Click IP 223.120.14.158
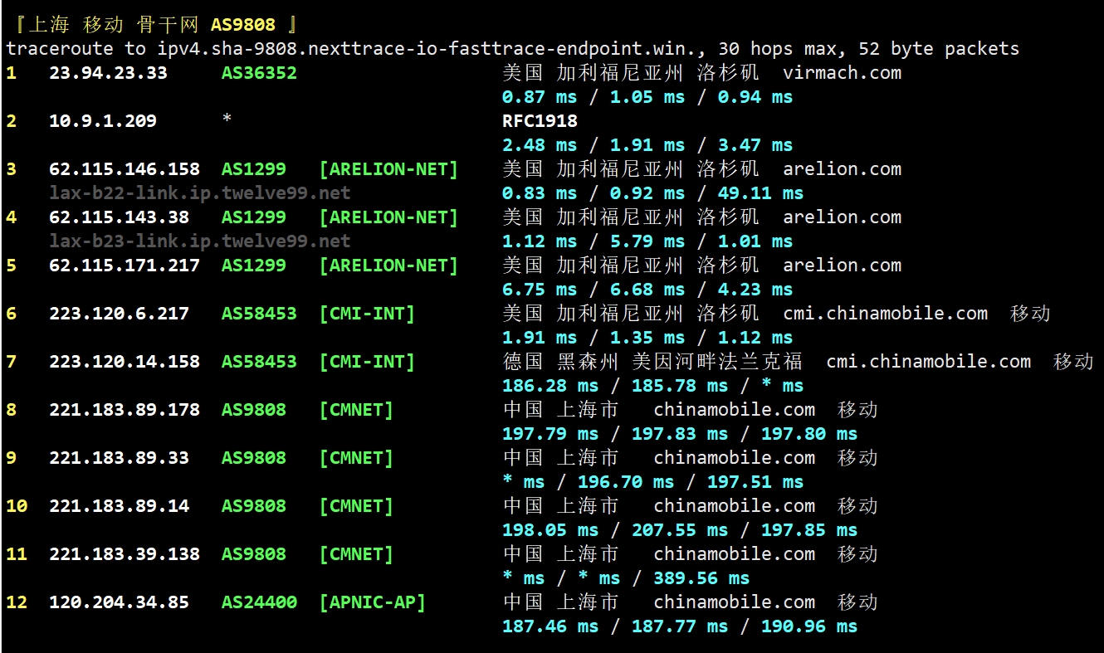The width and height of the screenshot is (1104, 653). [125, 362]
